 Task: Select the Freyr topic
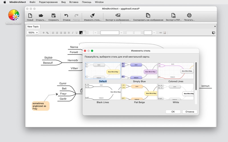(63, 94)
